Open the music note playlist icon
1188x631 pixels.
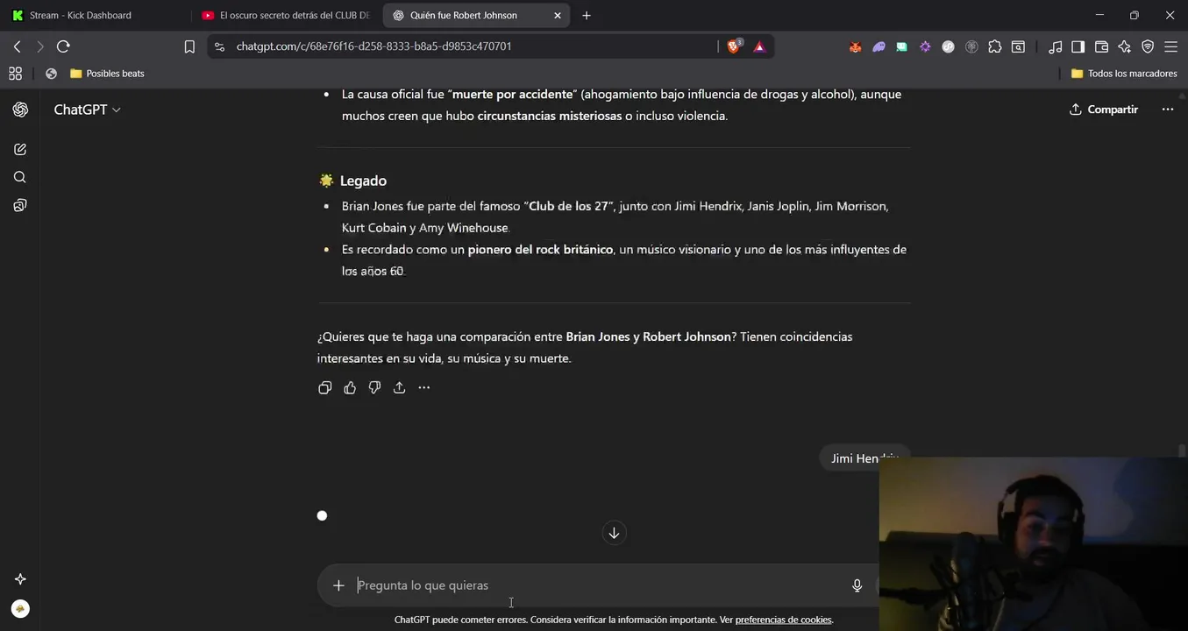1056,47
